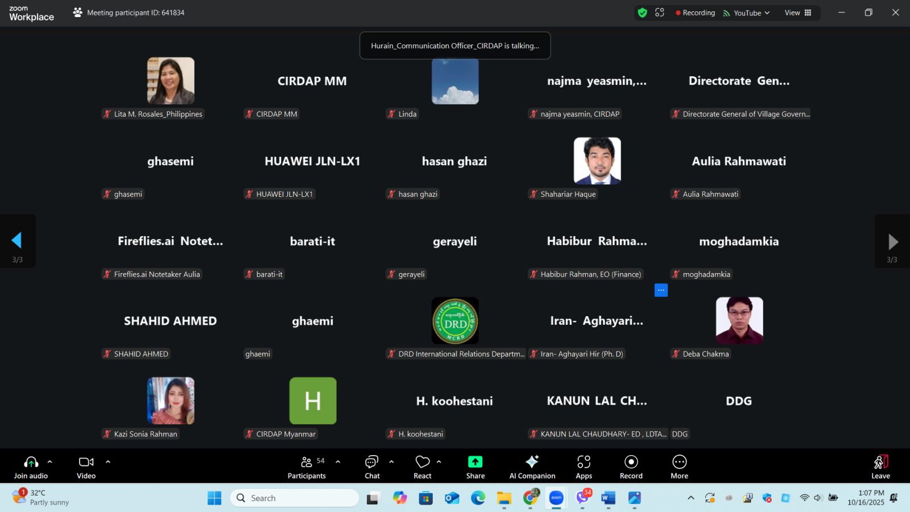Expand the React options chevron
Image resolution: width=910 pixels, height=512 pixels.
point(439,462)
